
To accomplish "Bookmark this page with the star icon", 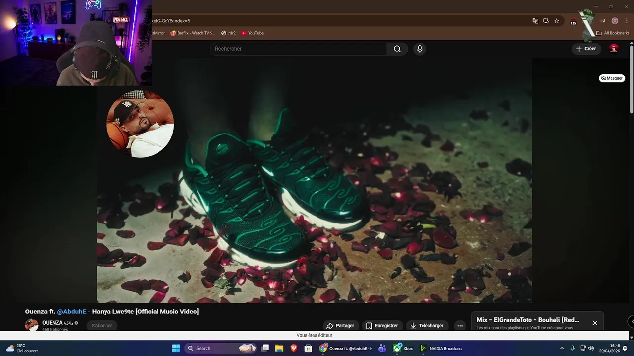I will pyautogui.click(x=557, y=21).
